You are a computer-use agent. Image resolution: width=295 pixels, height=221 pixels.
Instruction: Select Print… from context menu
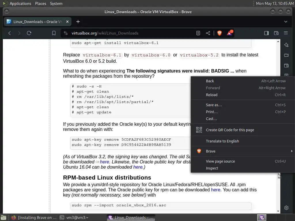243,112
